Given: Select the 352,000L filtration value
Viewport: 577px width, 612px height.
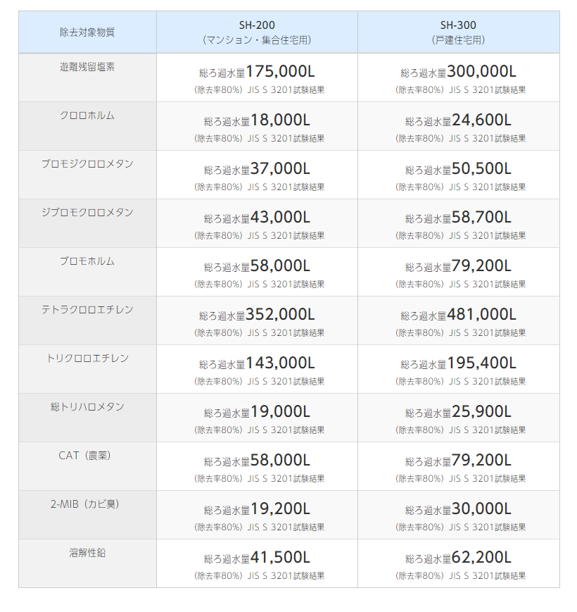Looking at the screenshot, I should pos(280,315).
